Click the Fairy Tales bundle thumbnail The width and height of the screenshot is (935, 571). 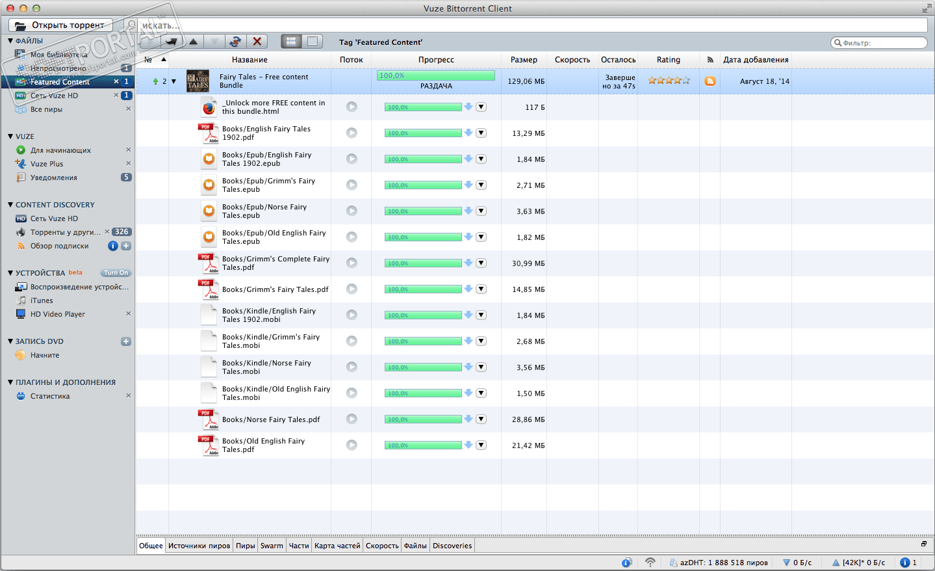pyautogui.click(x=198, y=81)
